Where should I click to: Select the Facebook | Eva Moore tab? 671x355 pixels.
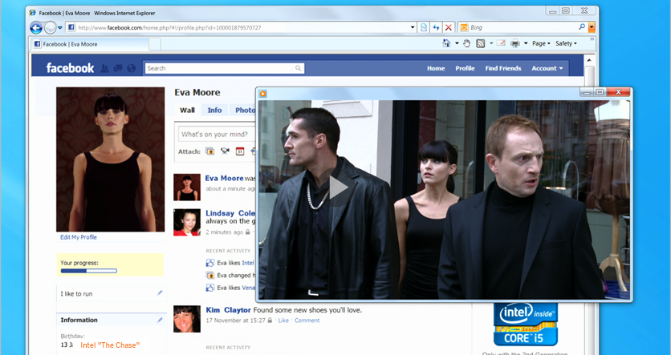point(90,44)
